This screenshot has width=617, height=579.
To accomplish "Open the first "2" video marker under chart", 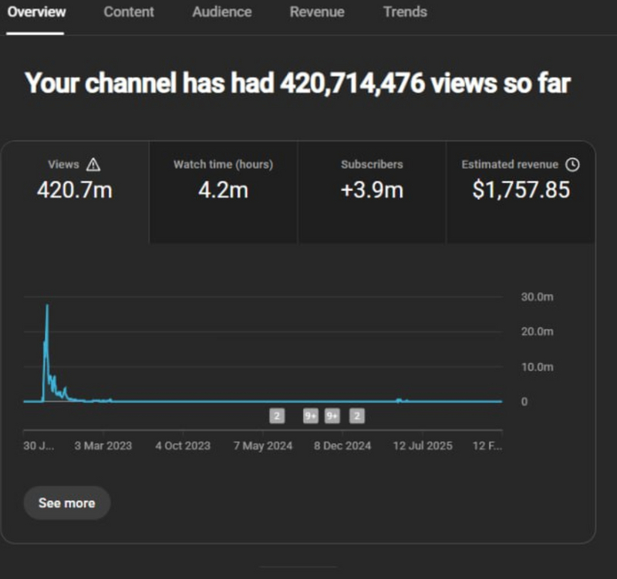I will [x=277, y=416].
